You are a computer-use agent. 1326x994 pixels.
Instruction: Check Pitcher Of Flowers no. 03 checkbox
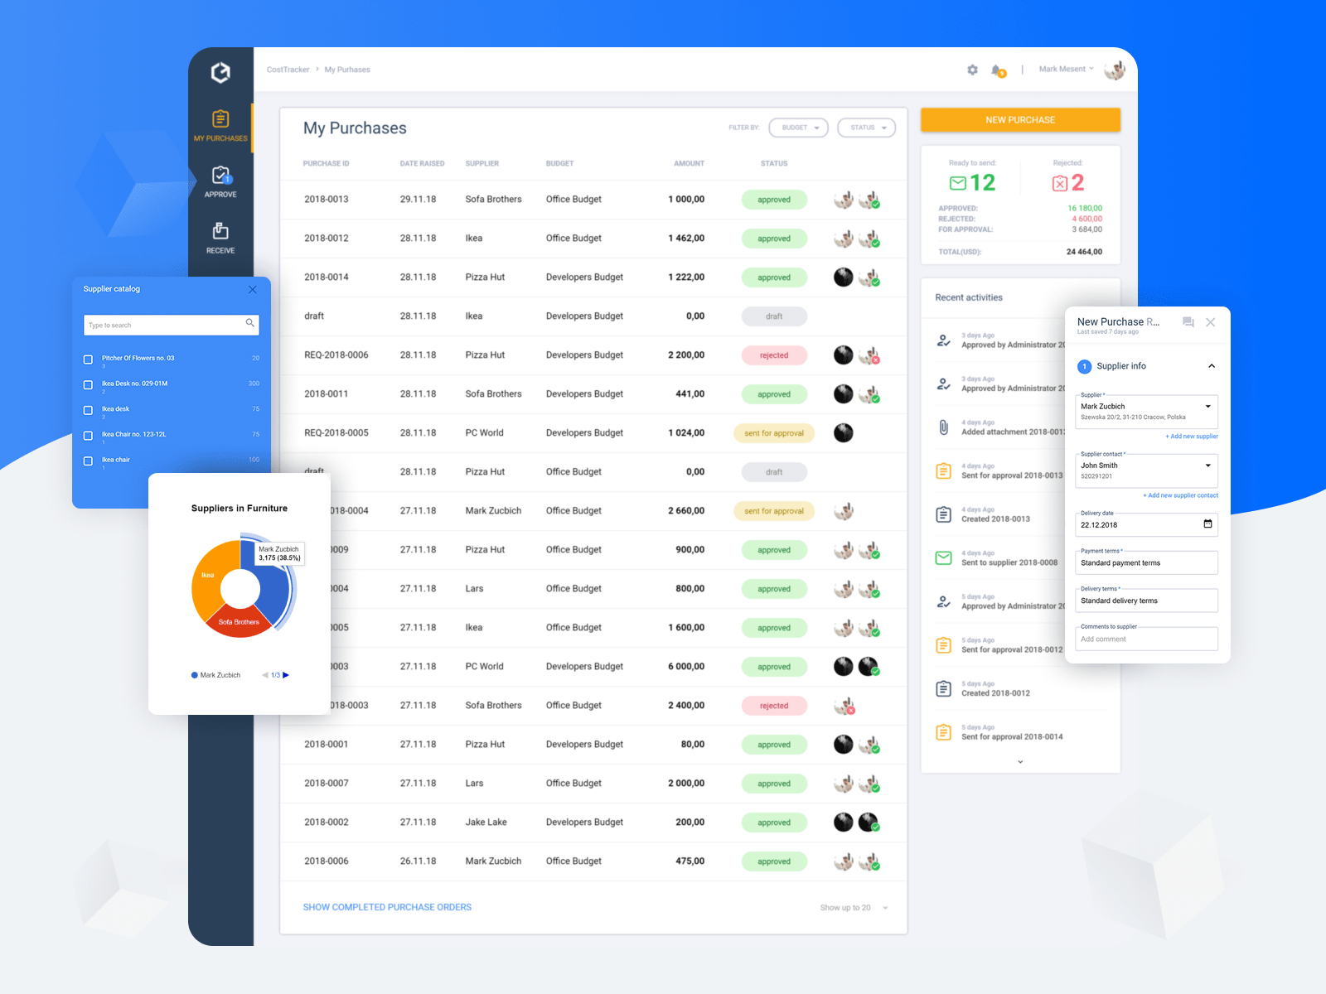pyautogui.click(x=88, y=359)
